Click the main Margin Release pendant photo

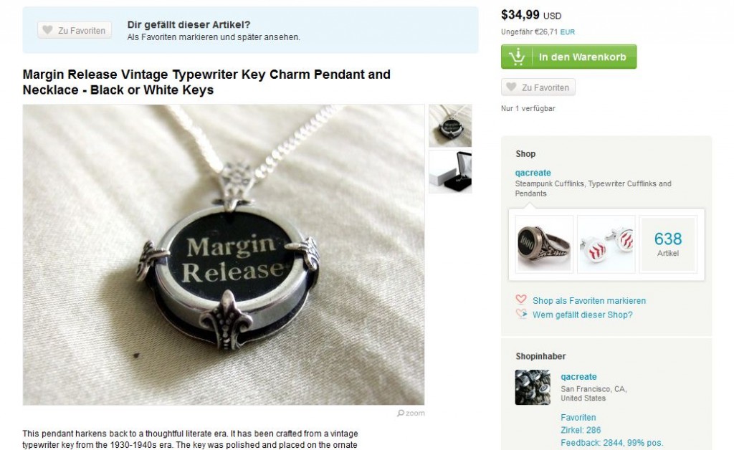[224, 254]
